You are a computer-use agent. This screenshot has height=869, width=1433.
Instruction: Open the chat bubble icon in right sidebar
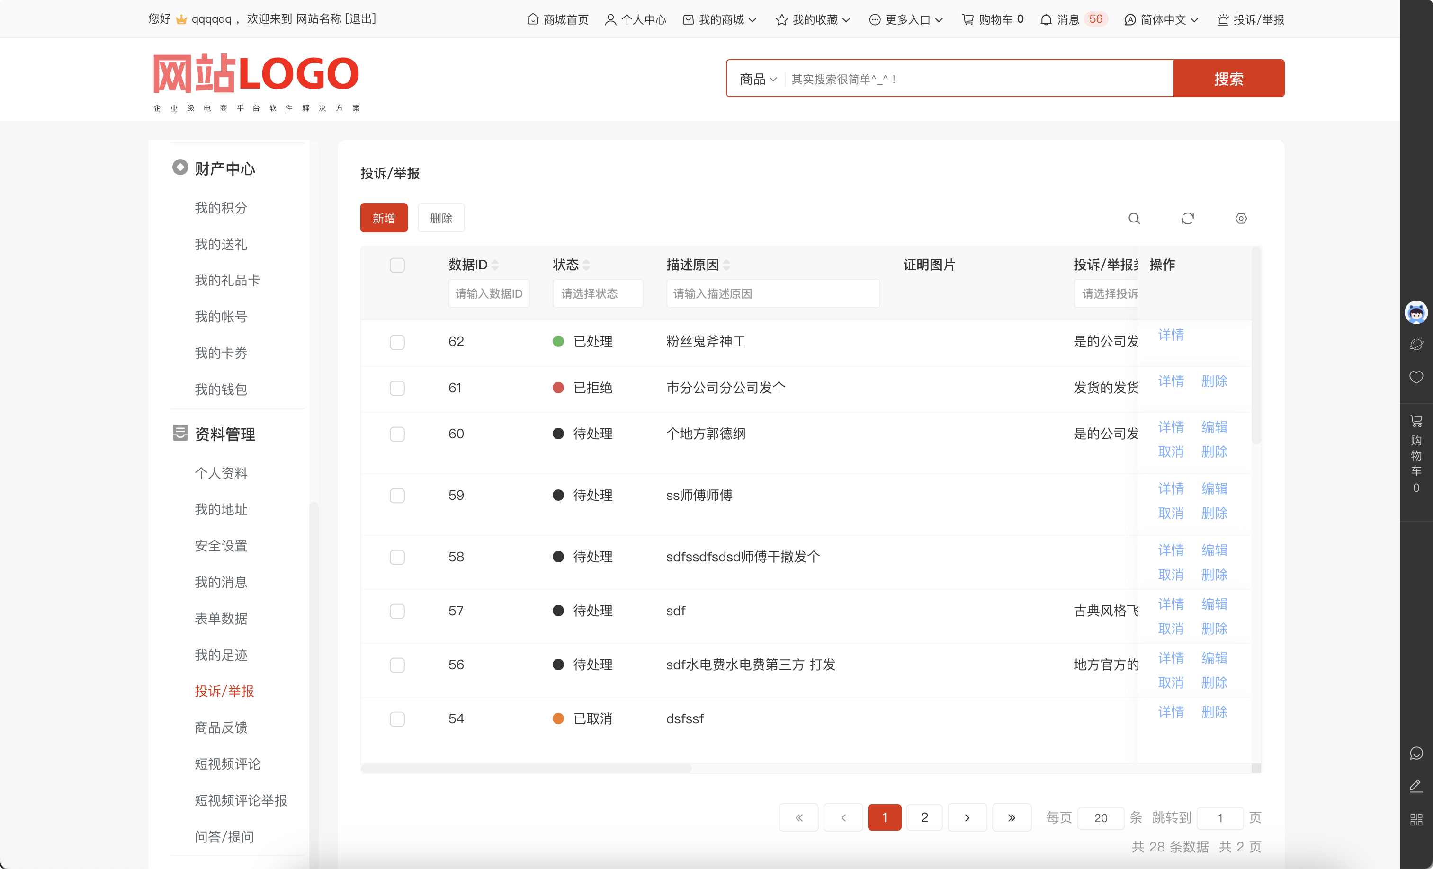[1416, 754]
